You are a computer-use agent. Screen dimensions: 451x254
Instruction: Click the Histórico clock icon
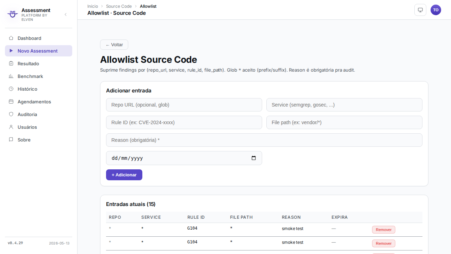coord(11,89)
